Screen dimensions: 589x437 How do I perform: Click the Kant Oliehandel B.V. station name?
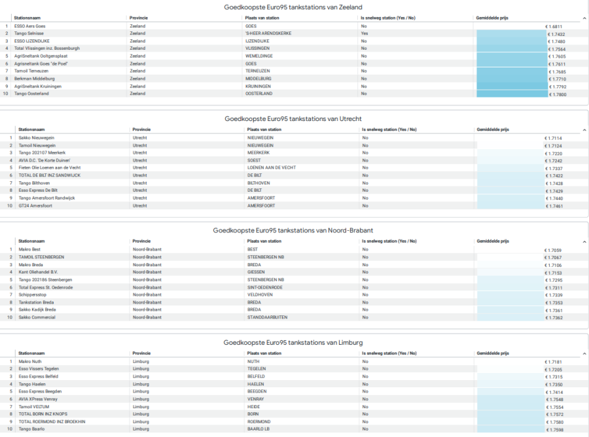tap(39, 272)
